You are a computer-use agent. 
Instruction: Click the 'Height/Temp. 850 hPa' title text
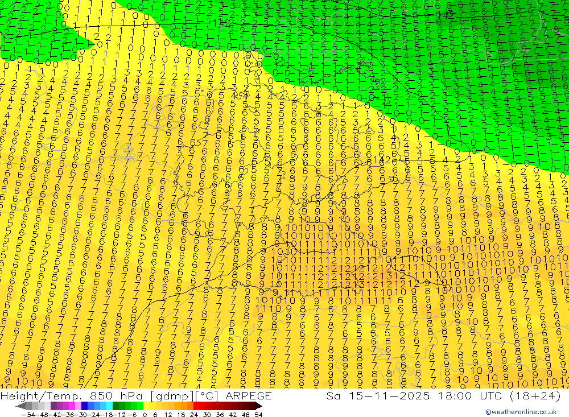tap(71, 396)
